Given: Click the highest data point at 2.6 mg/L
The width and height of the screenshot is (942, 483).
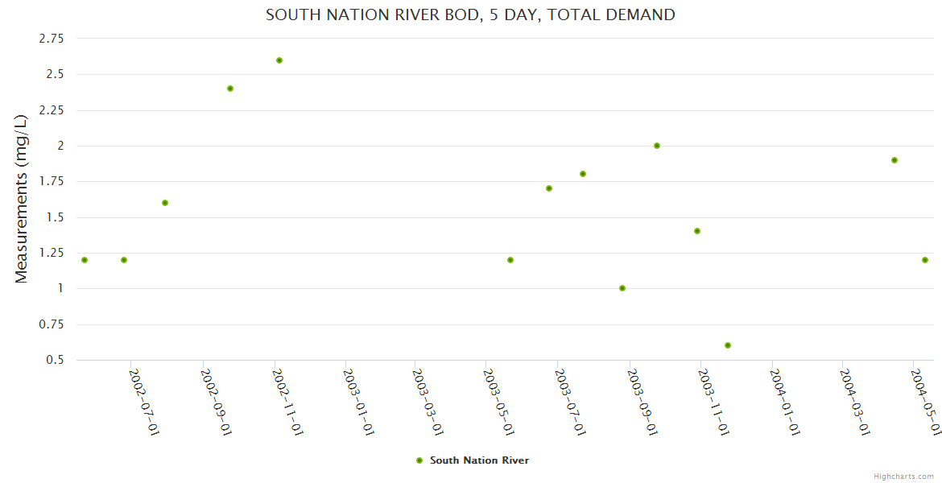Looking at the screenshot, I should click(x=279, y=60).
